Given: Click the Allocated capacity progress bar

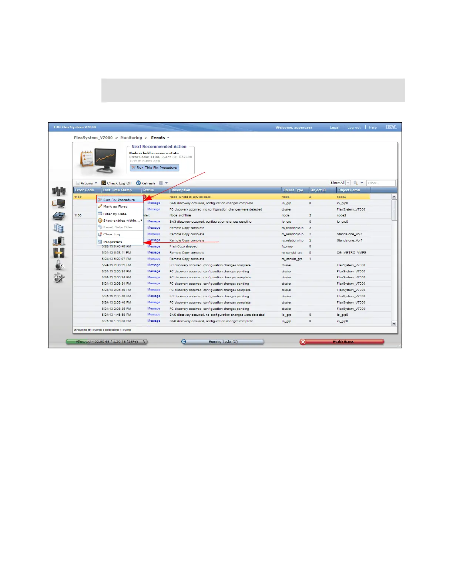Looking at the screenshot, I should pos(107,342).
